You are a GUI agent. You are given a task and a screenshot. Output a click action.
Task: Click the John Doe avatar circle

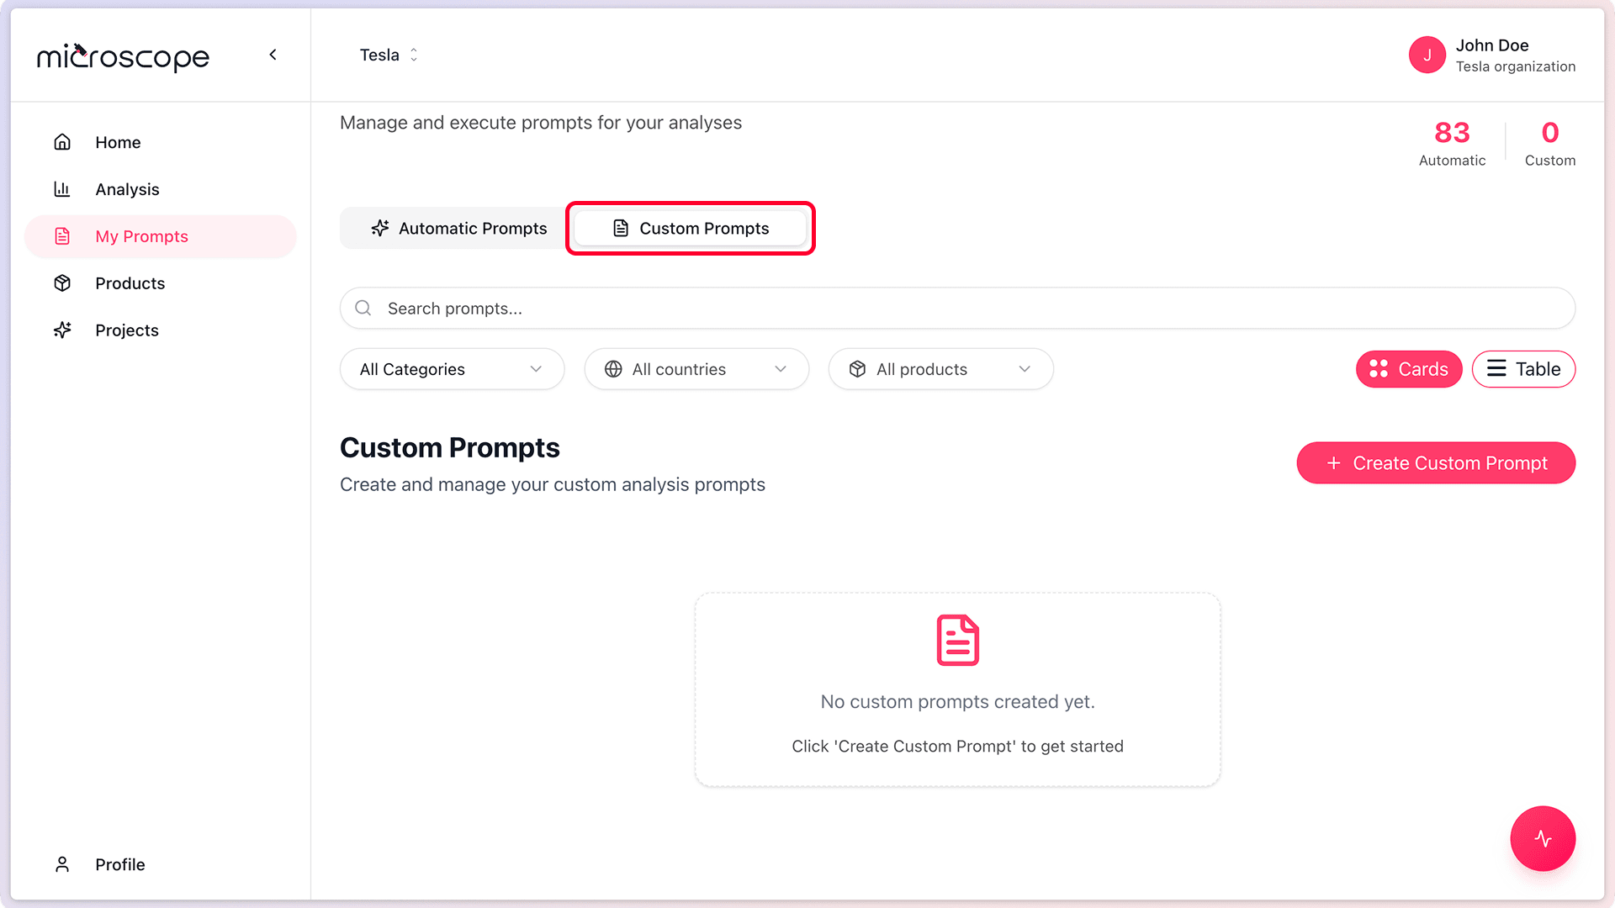tap(1427, 55)
